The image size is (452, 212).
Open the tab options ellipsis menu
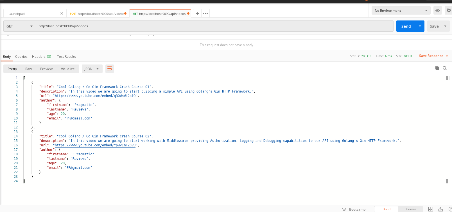[205, 13]
